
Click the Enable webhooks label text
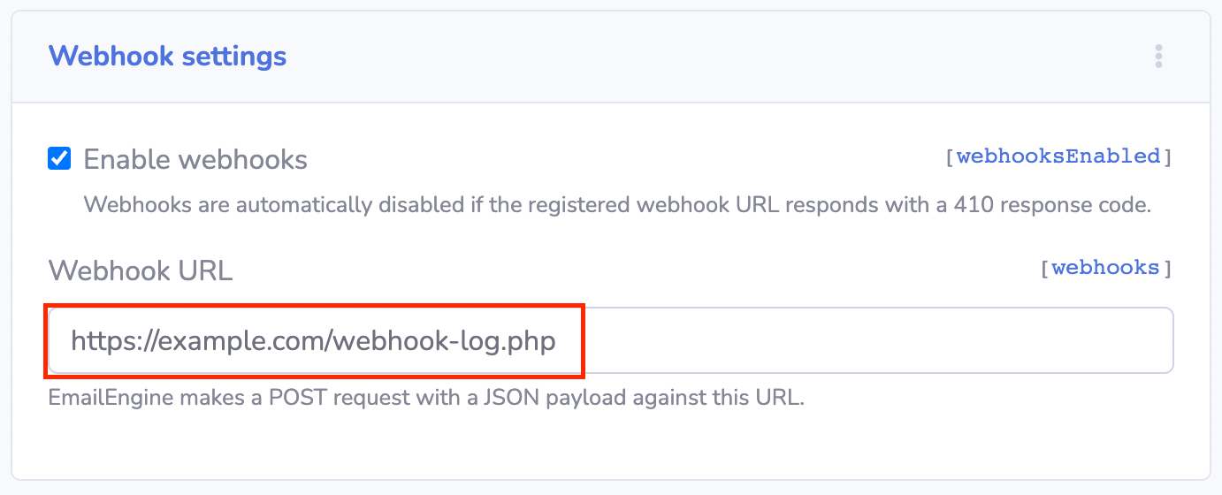pos(195,160)
